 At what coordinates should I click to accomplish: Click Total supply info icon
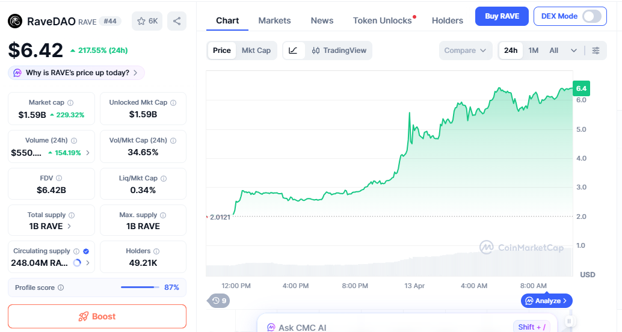pos(72,215)
